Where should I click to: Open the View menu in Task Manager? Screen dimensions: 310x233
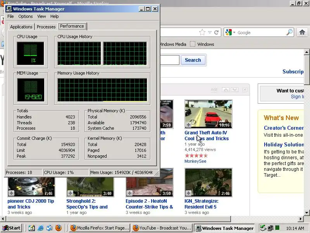pos(41,16)
